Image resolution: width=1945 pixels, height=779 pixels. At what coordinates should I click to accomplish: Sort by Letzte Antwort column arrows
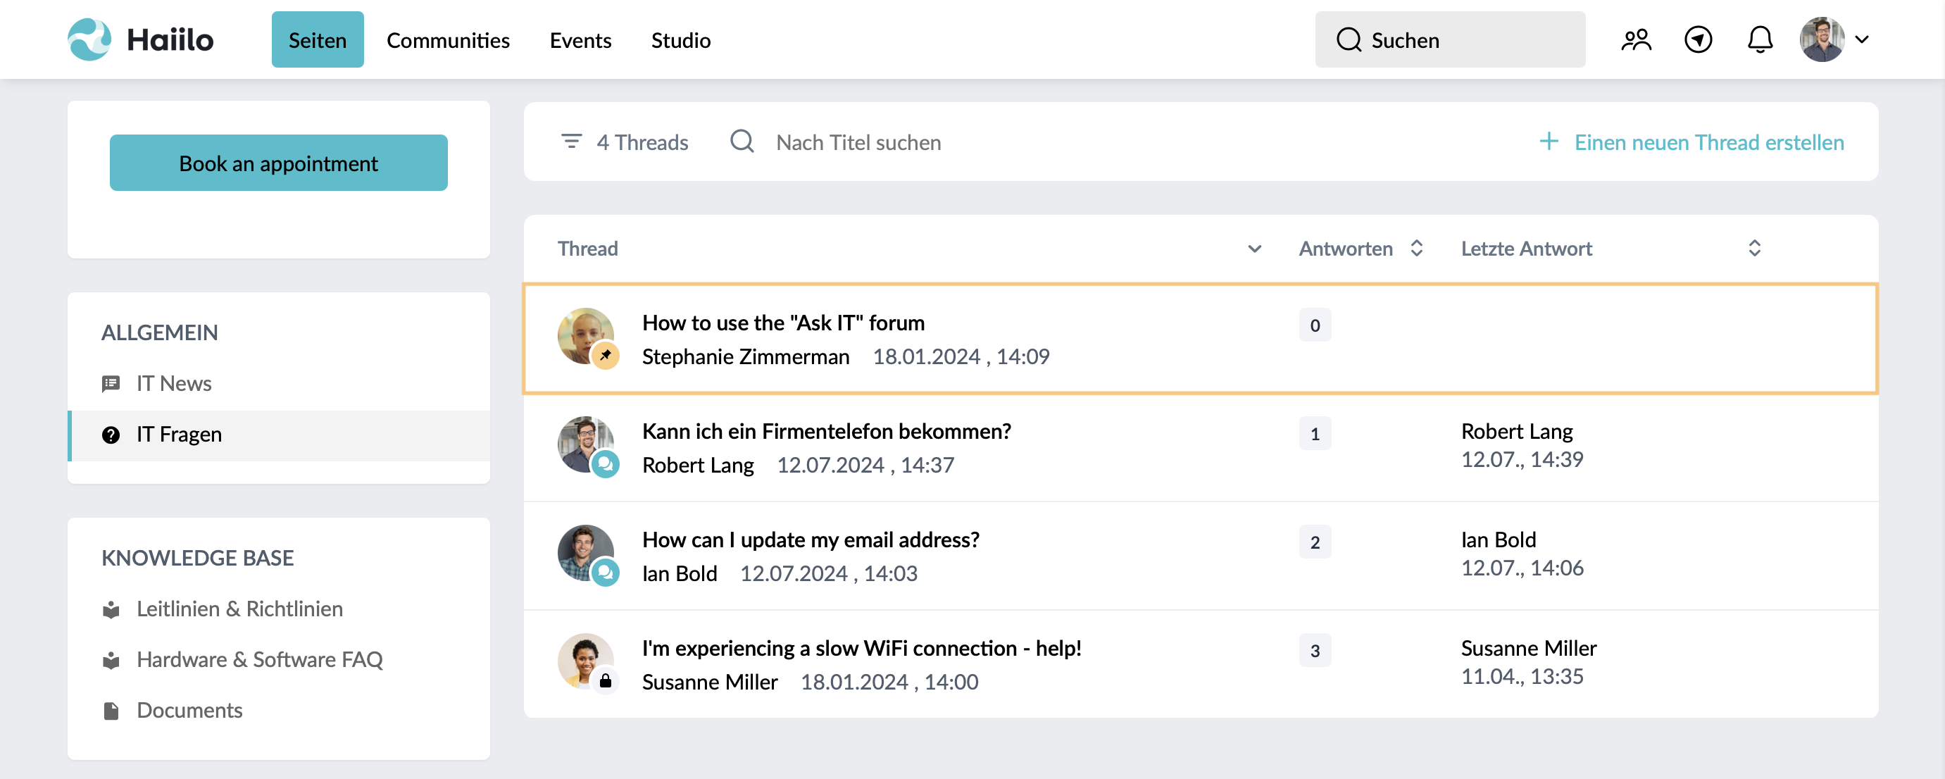pos(1754,248)
